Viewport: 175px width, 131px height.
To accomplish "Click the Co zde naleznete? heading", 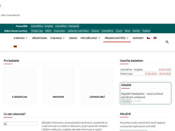I will pyautogui.click(x=15, y=114).
